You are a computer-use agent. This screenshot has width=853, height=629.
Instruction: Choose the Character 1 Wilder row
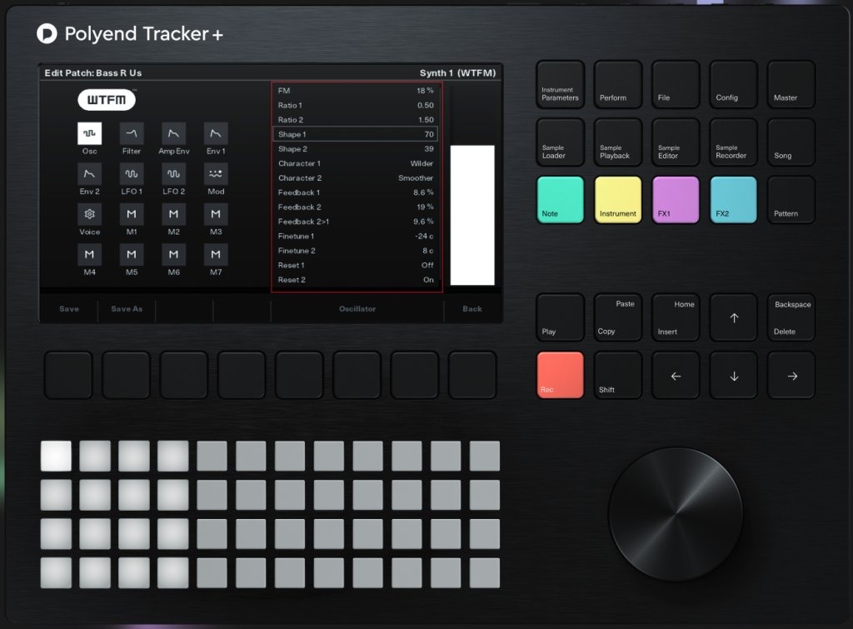[x=356, y=163]
